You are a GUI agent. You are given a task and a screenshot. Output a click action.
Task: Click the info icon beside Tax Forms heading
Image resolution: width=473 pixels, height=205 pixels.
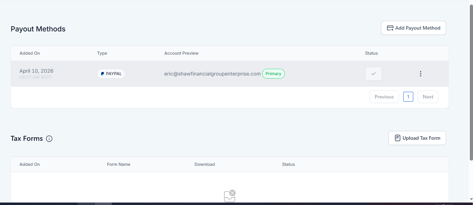[x=49, y=138]
